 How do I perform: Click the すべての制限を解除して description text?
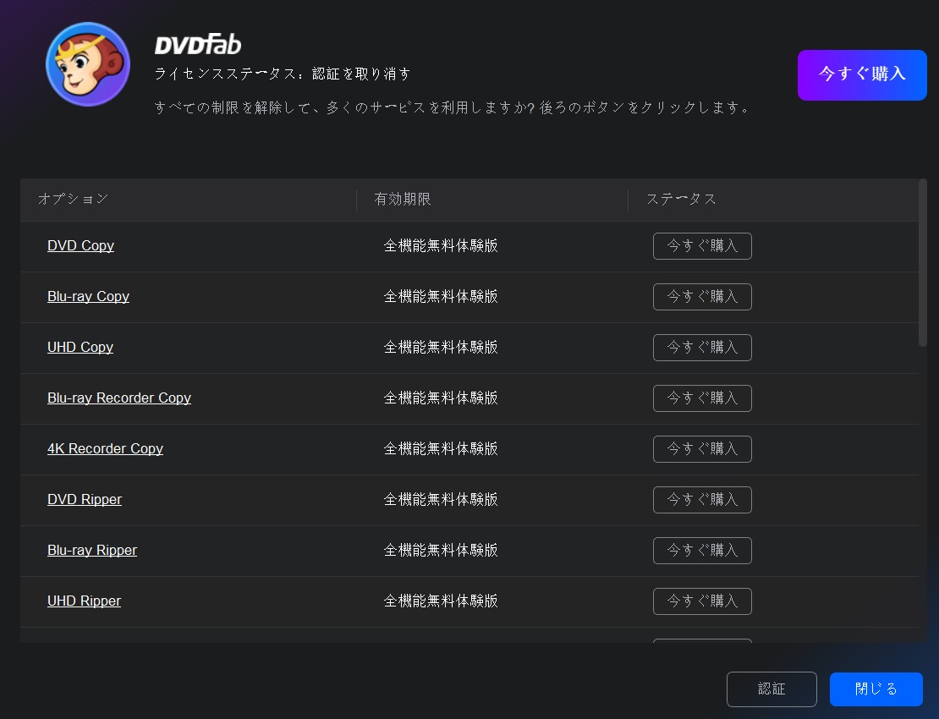point(452,107)
